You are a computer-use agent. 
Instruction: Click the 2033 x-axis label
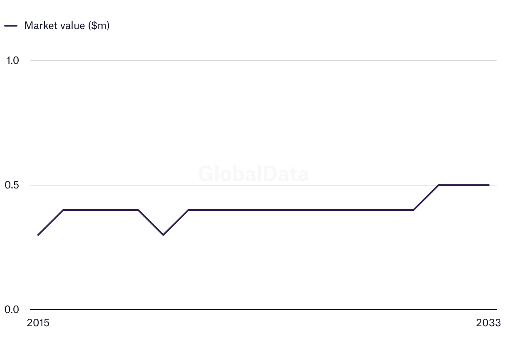tap(489, 323)
